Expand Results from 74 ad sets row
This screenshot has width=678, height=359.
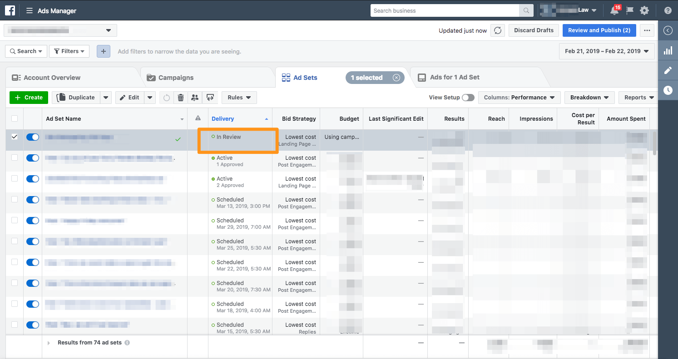49,343
